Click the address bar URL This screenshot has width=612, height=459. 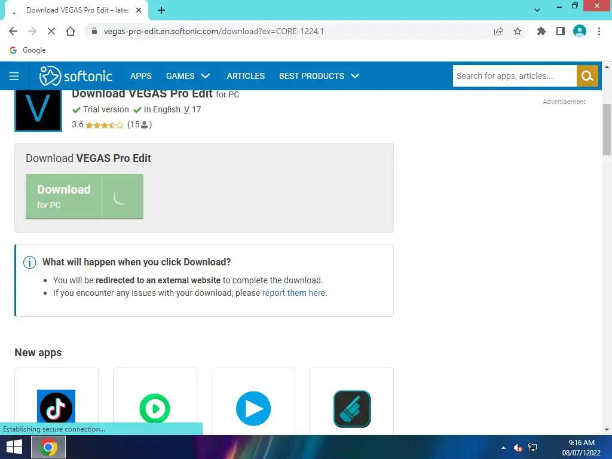pyautogui.click(x=213, y=31)
